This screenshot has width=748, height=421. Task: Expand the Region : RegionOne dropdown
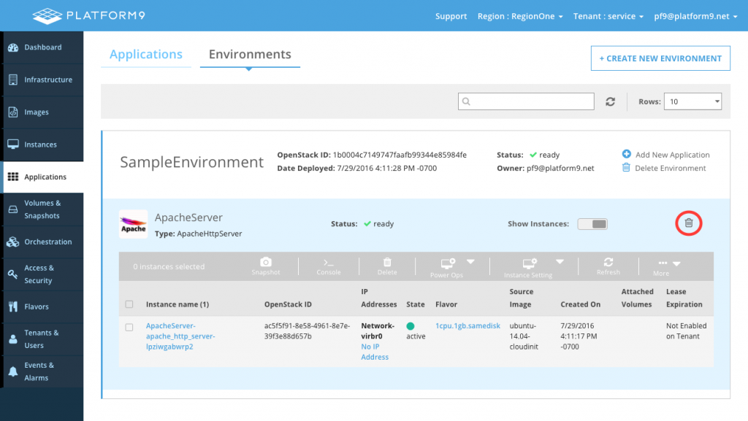(520, 16)
